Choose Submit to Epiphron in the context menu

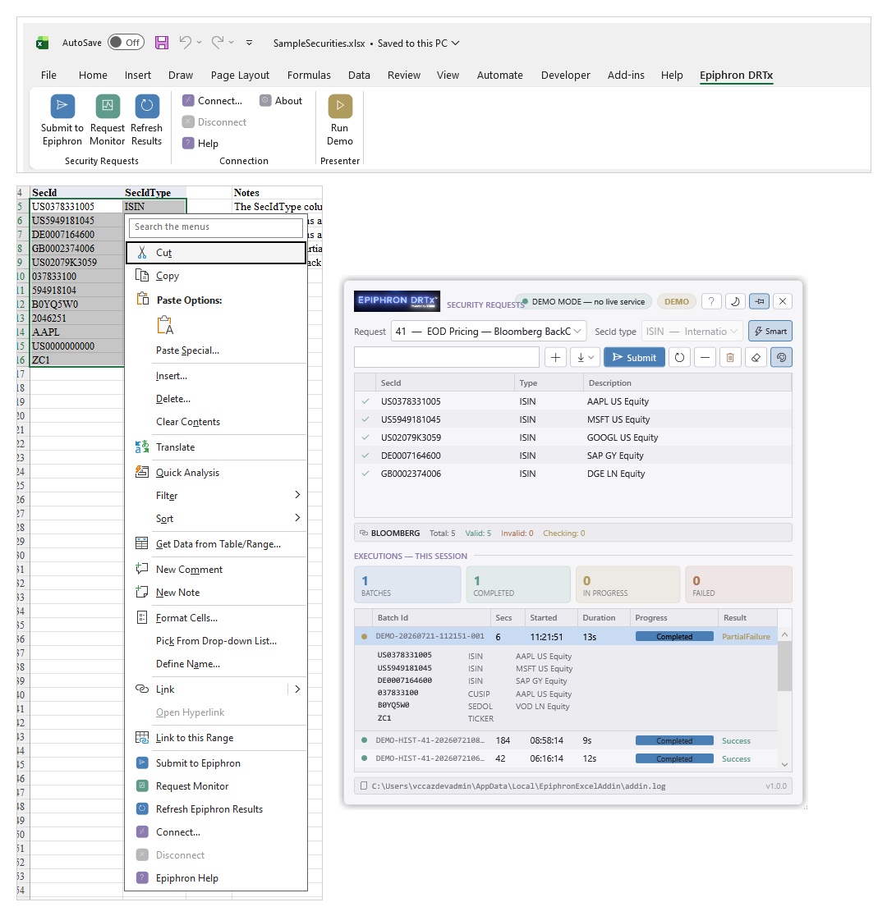tap(216, 763)
